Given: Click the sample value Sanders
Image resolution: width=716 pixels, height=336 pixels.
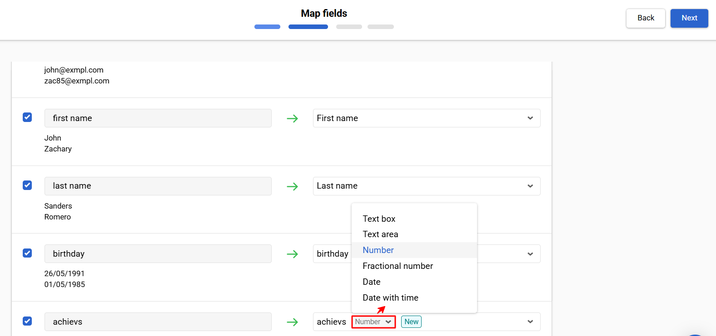Looking at the screenshot, I should click(x=58, y=206).
